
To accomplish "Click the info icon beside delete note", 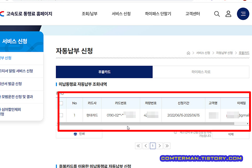I will (x=175, y=132).
